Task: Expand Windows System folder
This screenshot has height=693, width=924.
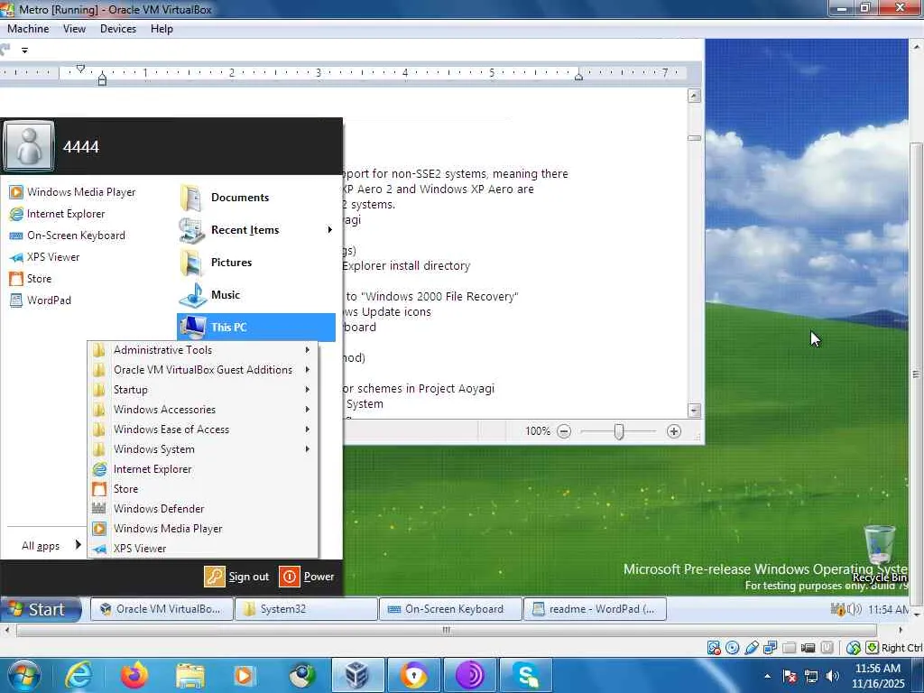Action: coord(203,449)
